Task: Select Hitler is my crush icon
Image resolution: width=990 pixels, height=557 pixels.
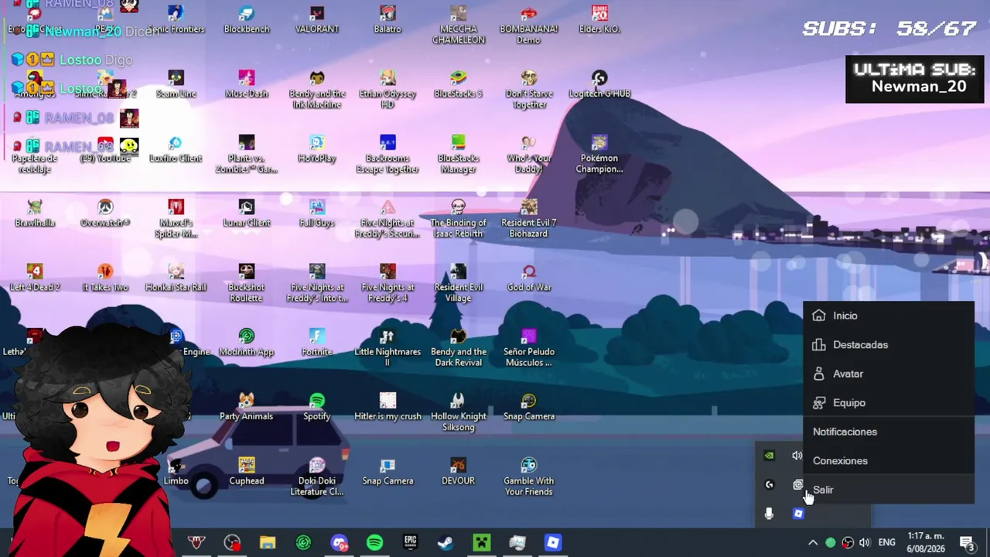Action: pyautogui.click(x=387, y=407)
